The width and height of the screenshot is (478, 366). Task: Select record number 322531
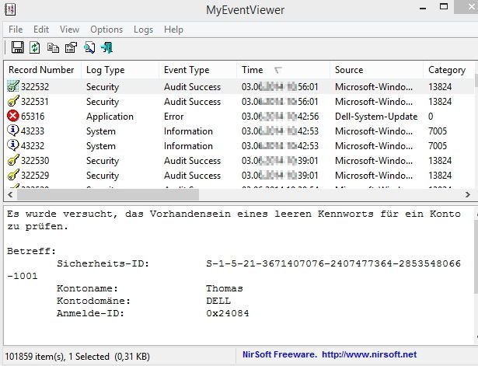click(35, 102)
